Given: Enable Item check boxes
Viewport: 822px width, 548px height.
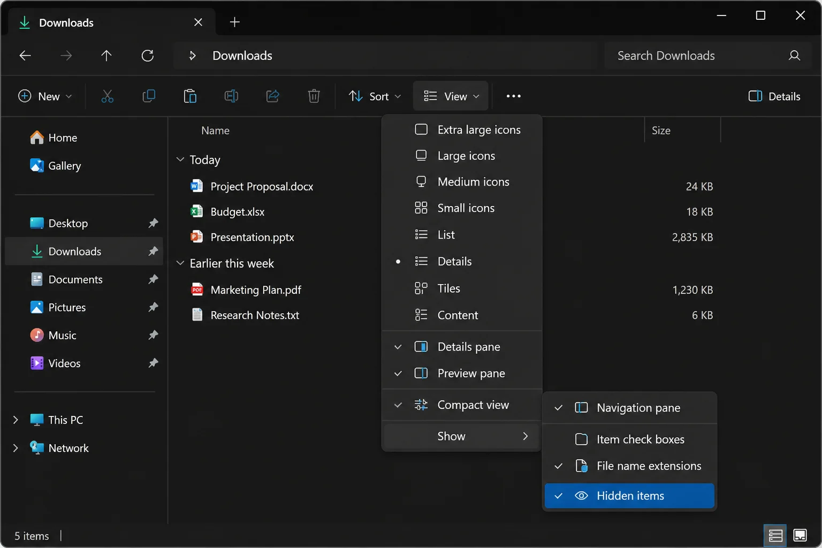Looking at the screenshot, I should 629,439.
